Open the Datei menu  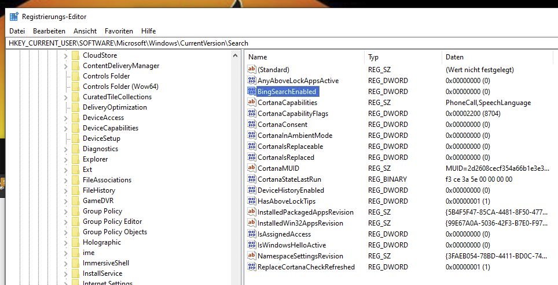17,31
